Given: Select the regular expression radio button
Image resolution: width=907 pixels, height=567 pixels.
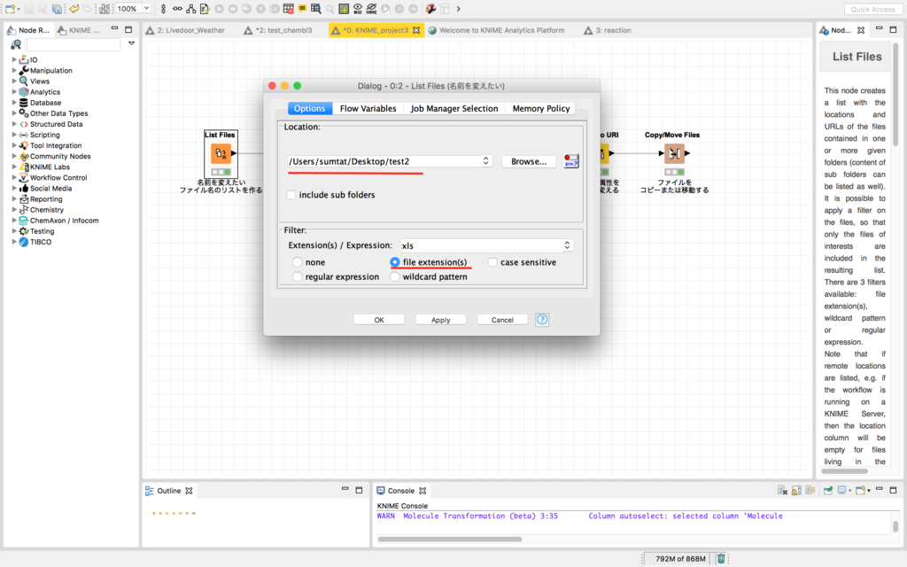Looking at the screenshot, I should (x=297, y=276).
